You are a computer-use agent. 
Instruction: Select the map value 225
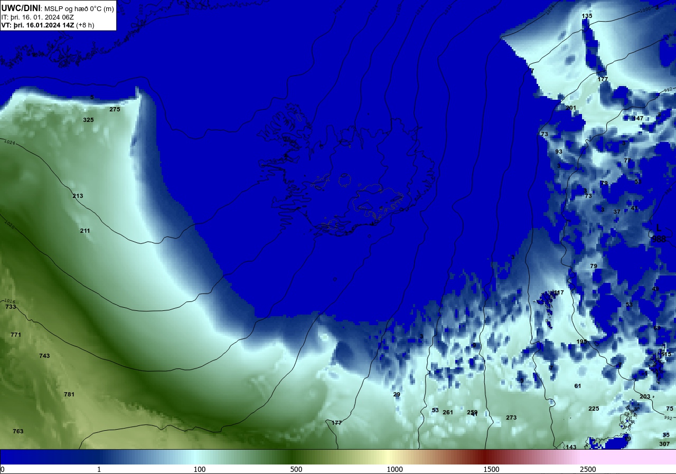tap(594, 409)
